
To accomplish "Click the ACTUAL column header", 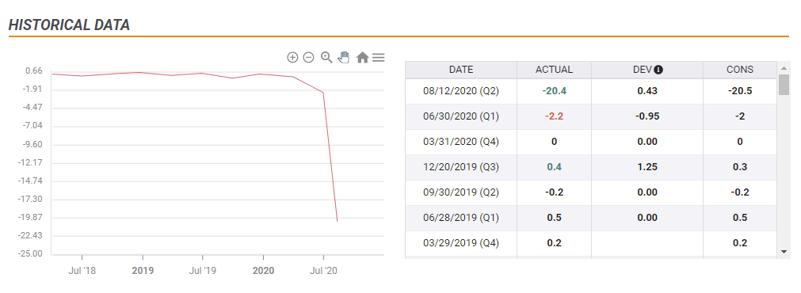I will coord(555,70).
